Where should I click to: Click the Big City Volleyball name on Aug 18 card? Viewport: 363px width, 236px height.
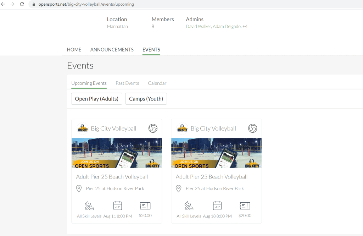point(213,128)
